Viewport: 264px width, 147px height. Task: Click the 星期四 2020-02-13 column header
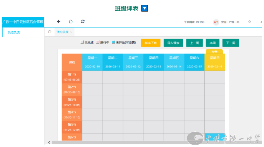(x=154, y=62)
